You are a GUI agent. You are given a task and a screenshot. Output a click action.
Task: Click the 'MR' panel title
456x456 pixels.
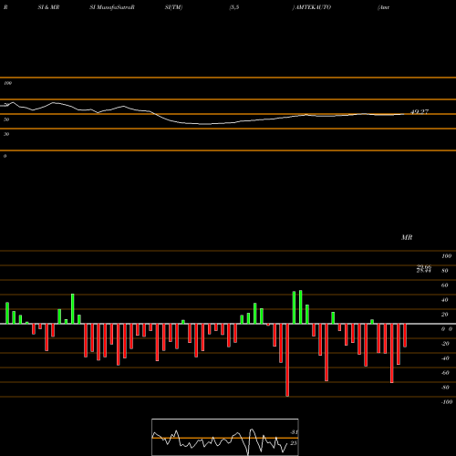coord(407,237)
